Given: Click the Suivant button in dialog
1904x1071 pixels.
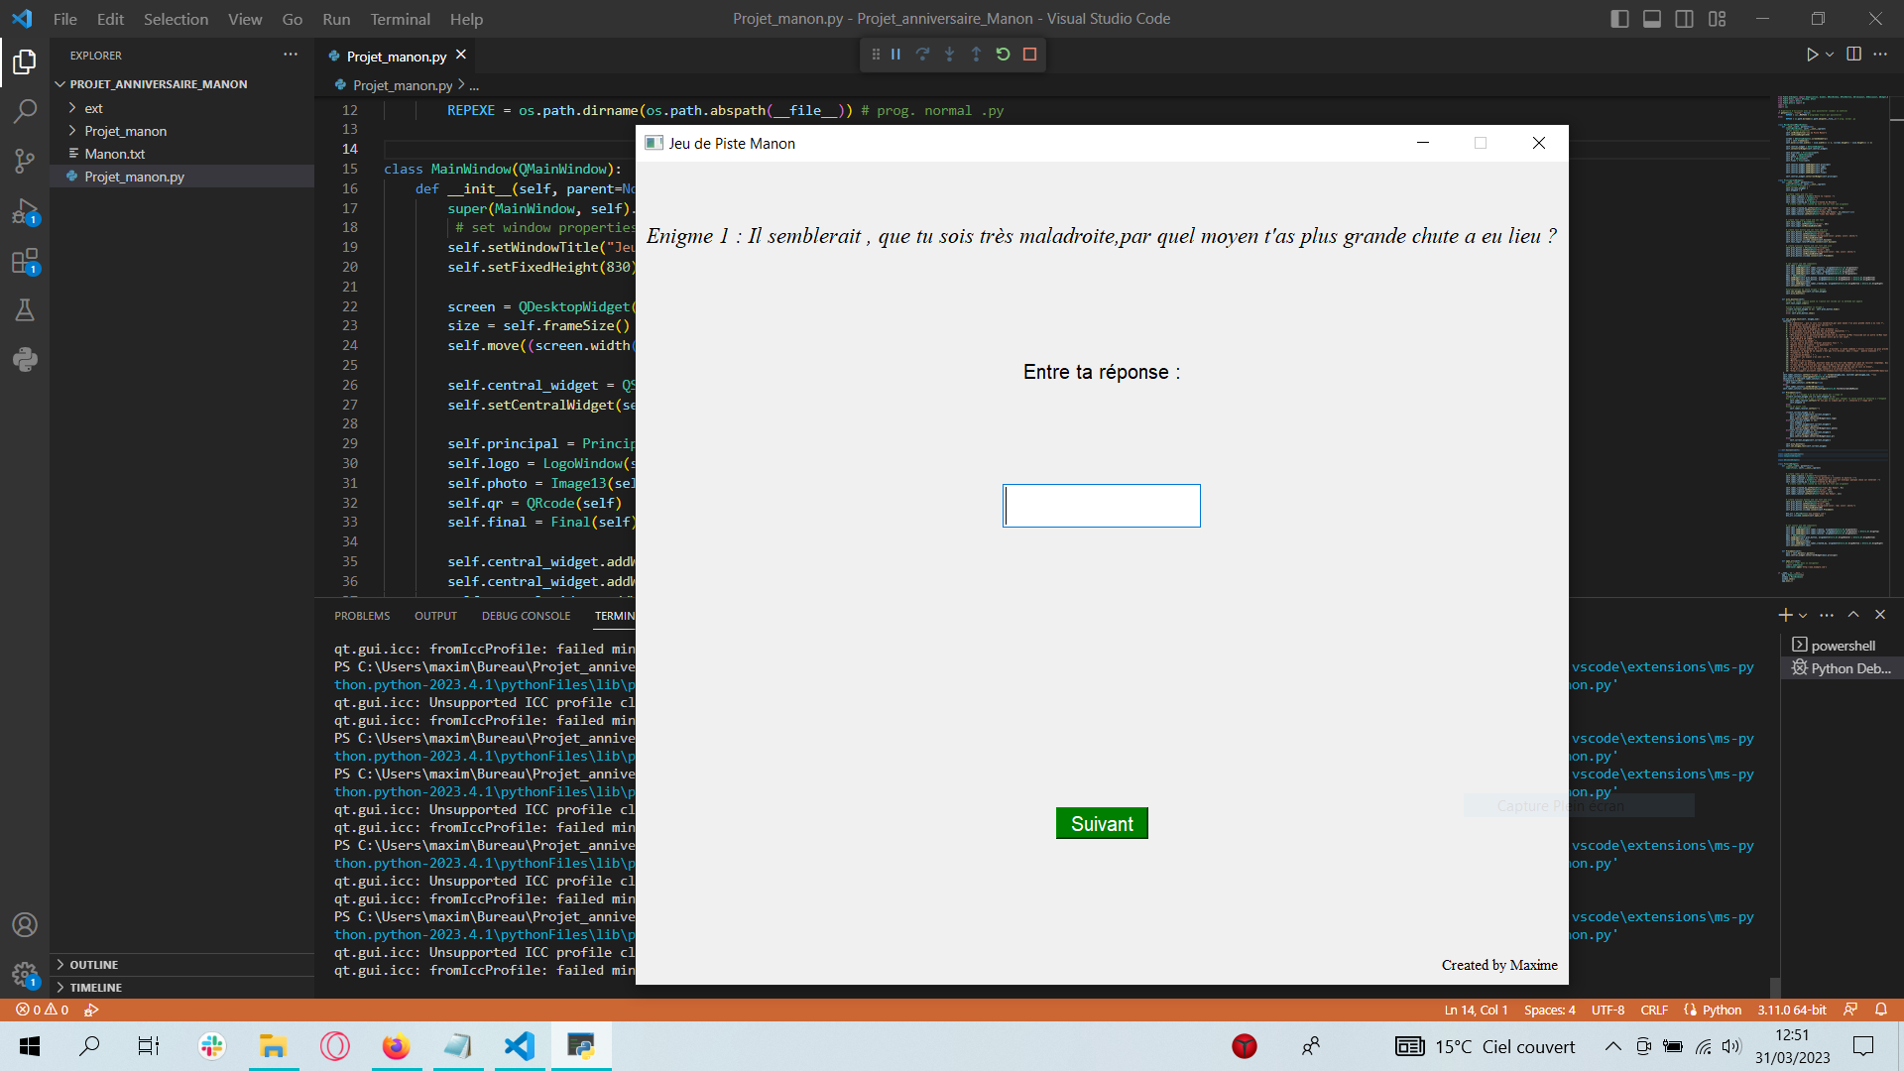Looking at the screenshot, I should (x=1103, y=822).
